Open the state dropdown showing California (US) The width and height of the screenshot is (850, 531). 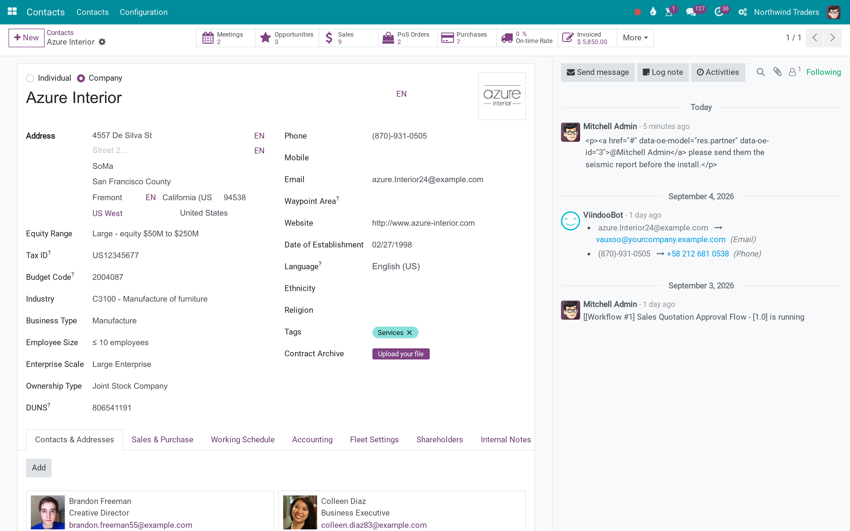coord(188,197)
